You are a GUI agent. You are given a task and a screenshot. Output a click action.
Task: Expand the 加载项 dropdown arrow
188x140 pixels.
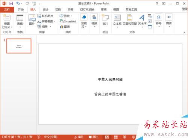point(86,27)
